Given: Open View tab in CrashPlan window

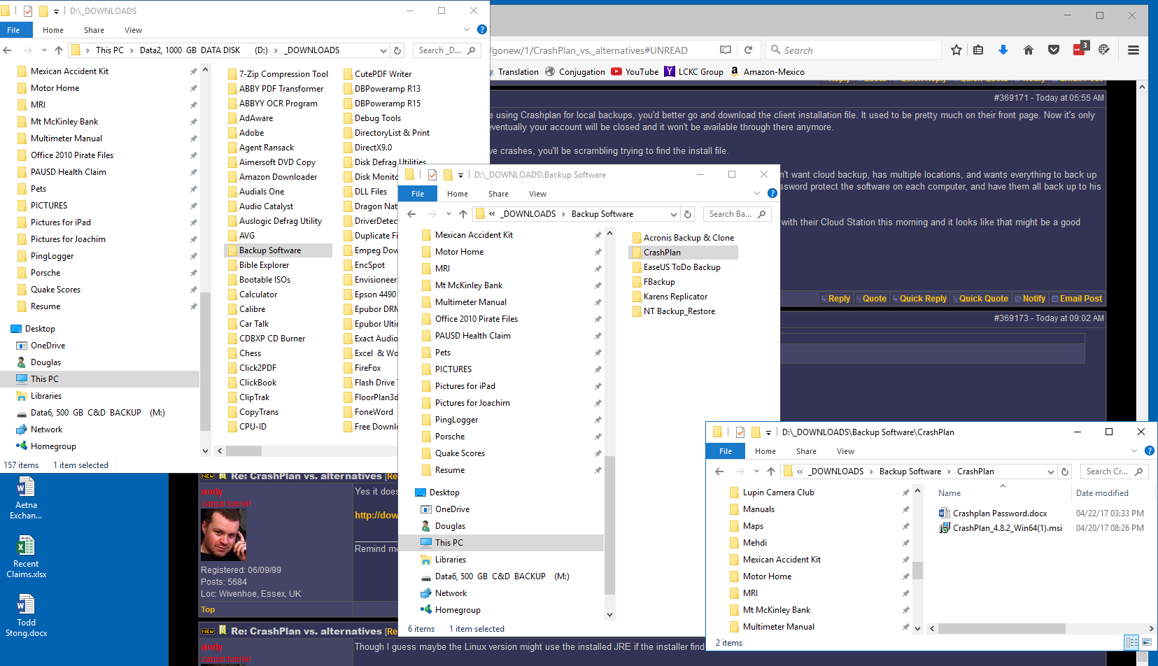Looking at the screenshot, I should click(x=845, y=451).
